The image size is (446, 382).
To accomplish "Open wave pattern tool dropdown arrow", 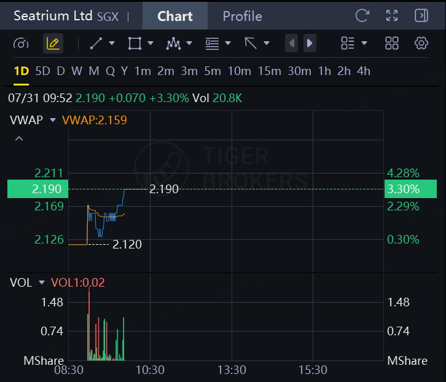I will pyautogui.click(x=189, y=43).
